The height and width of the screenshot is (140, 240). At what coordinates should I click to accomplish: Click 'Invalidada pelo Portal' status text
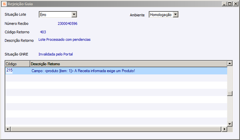(x=55, y=54)
